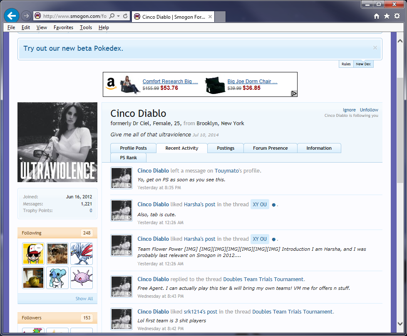
Task: Click the Ignore link
Action: point(349,110)
